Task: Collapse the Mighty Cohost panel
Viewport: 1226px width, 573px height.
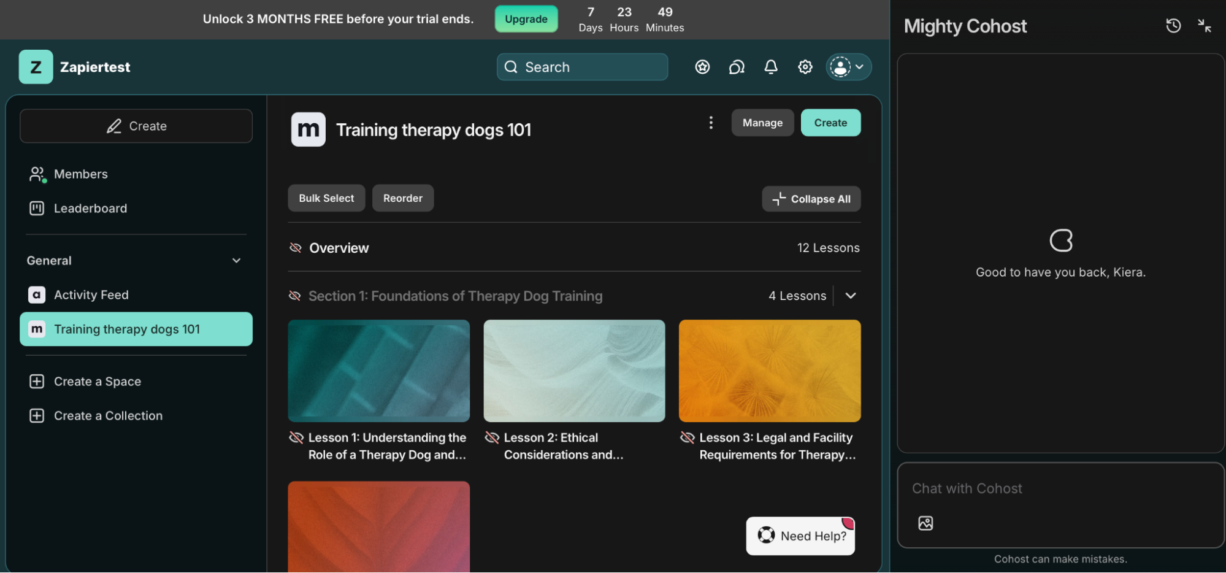Action: click(x=1205, y=26)
